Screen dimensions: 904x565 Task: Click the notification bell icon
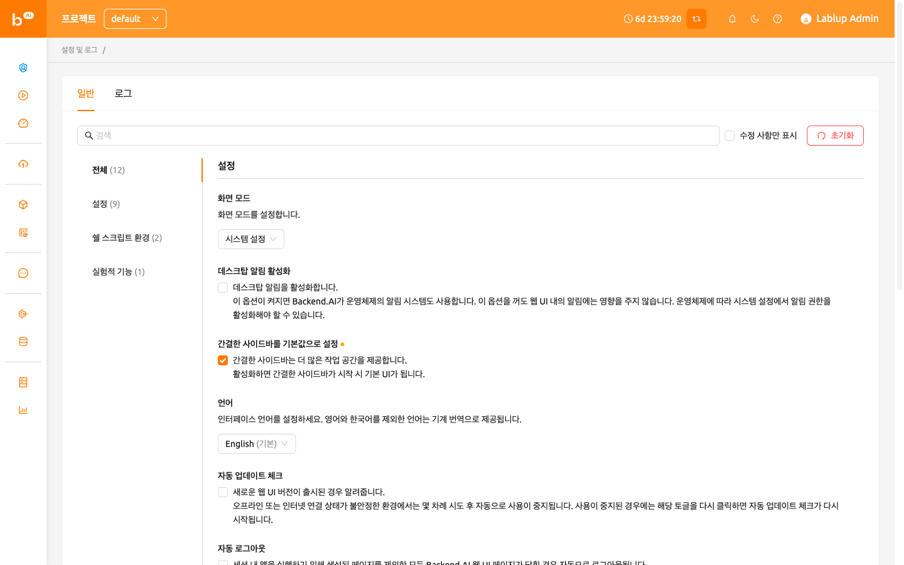tap(732, 19)
